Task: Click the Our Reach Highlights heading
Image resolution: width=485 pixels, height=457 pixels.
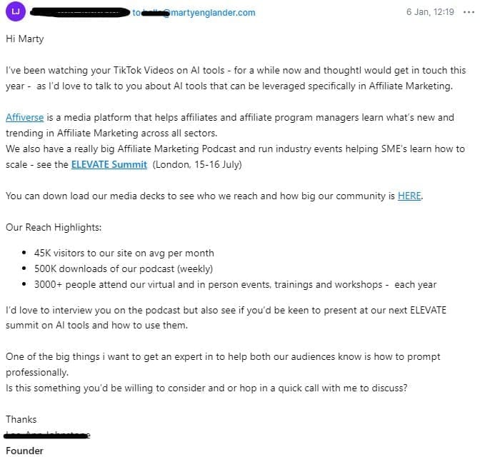Action: [x=54, y=227]
